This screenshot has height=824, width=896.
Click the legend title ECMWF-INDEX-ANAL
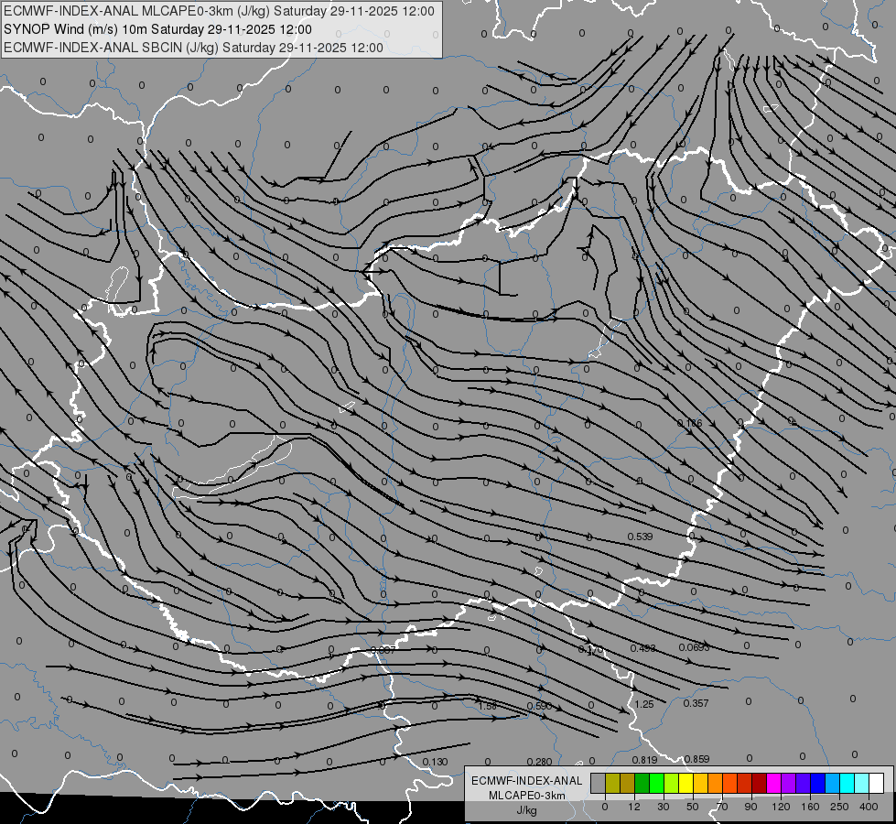pyautogui.click(x=527, y=781)
